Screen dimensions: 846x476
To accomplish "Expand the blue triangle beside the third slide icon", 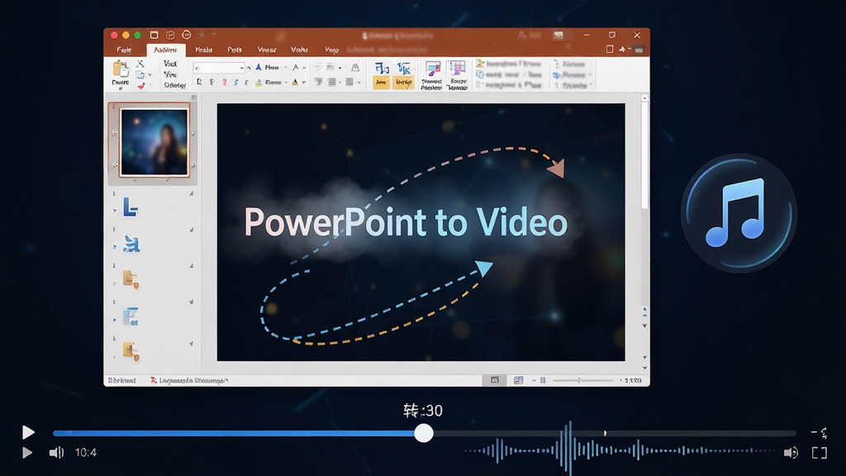I will tap(114, 246).
